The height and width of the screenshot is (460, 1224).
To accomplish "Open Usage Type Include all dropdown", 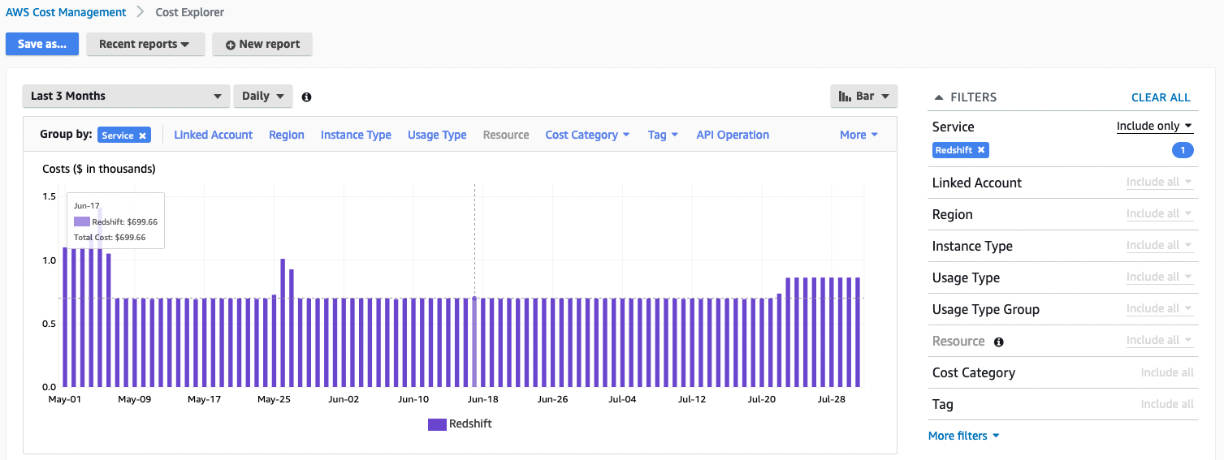I will point(1160,277).
